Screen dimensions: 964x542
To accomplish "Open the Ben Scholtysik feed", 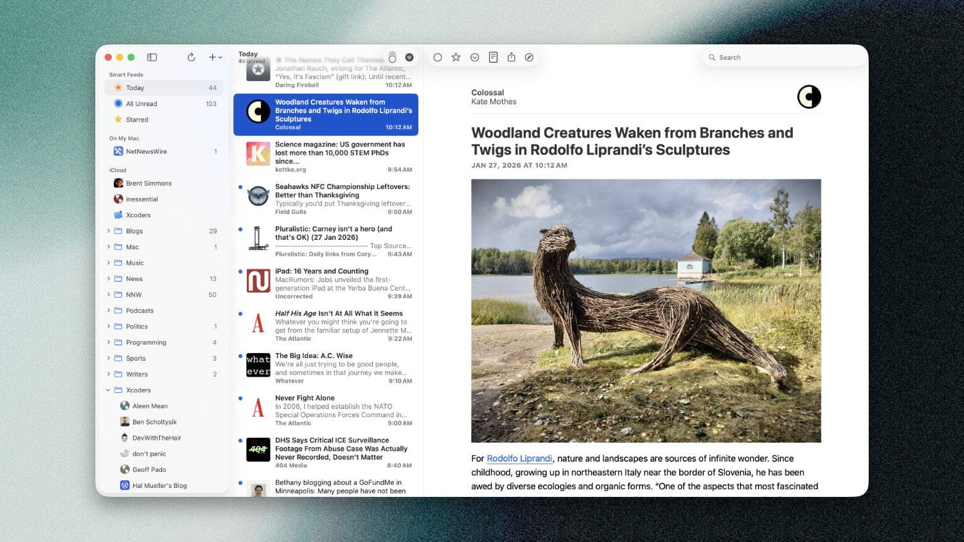I will point(154,422).
